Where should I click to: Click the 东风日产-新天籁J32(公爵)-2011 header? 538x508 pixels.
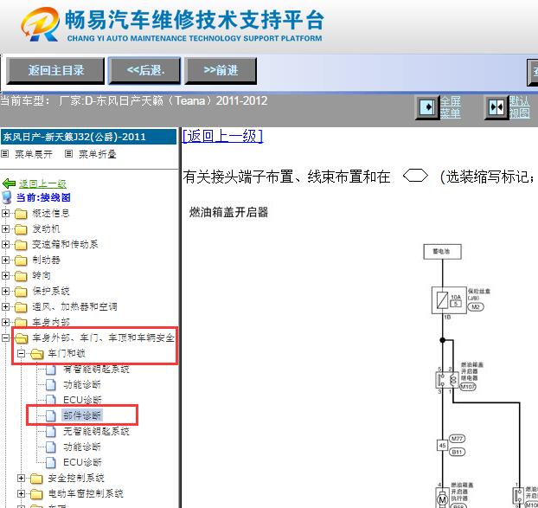click(x=88, y=137)
